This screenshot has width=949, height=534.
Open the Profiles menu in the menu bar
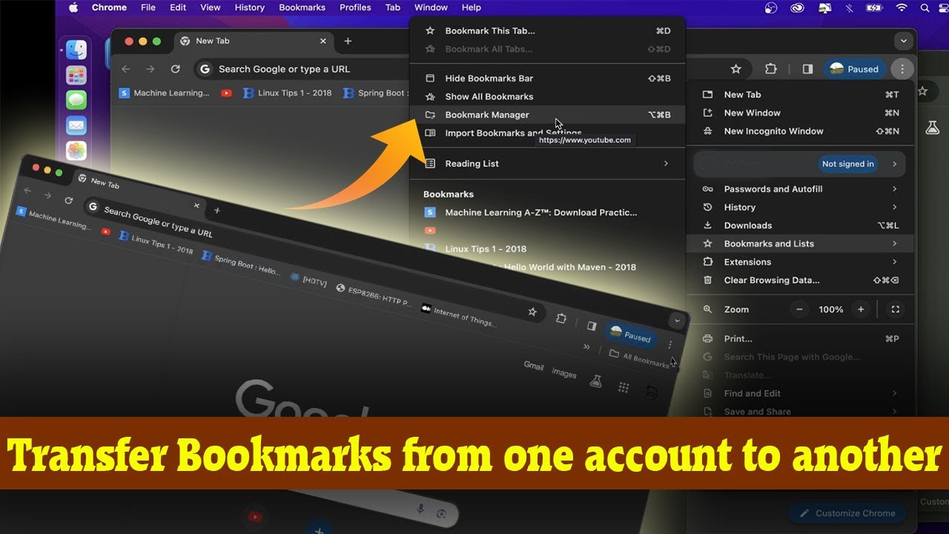click(355, 7)
